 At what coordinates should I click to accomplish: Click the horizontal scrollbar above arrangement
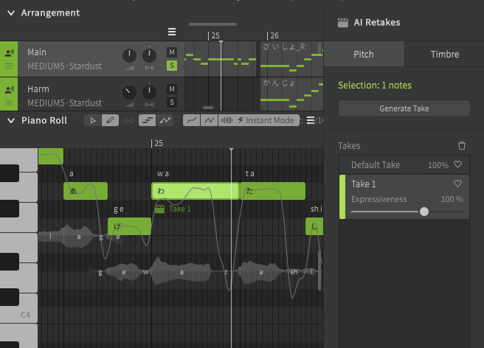pyautogui.click(x=212, y=24)
